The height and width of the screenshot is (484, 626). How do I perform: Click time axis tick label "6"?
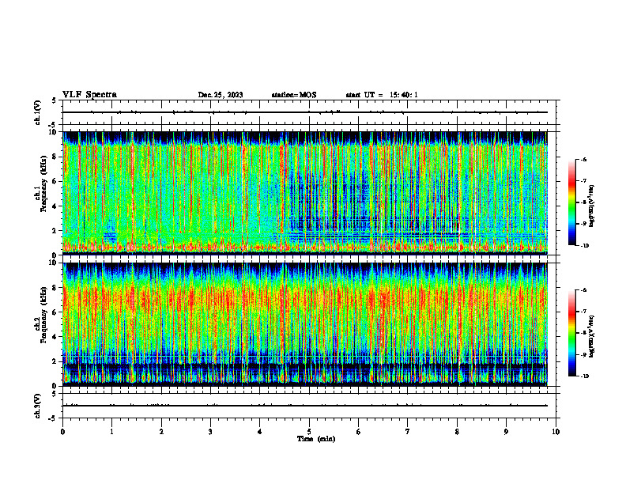coord(359,432)
